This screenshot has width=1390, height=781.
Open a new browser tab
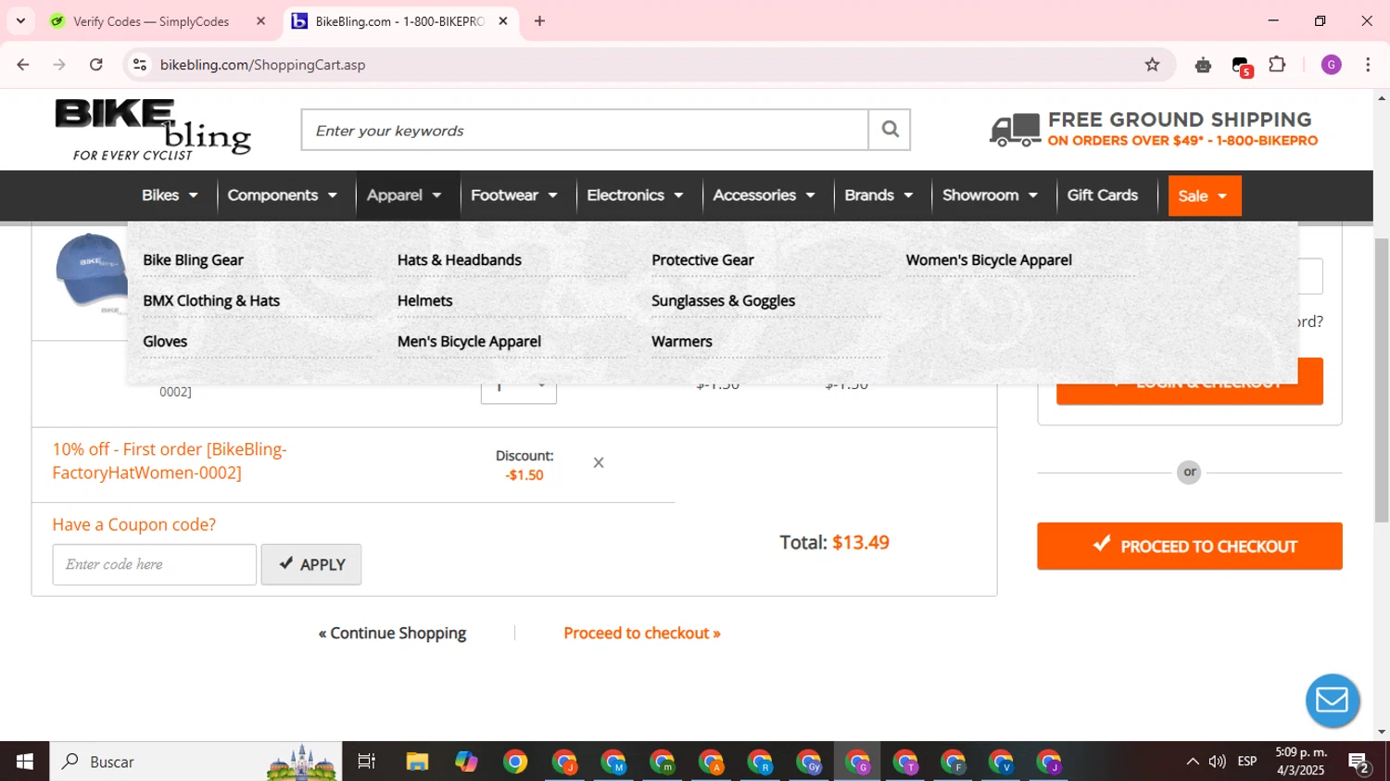539,20
